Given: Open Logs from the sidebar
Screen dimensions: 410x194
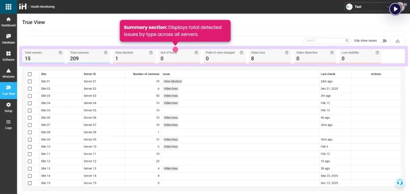Looking at the screenshot, I should 8,124.
